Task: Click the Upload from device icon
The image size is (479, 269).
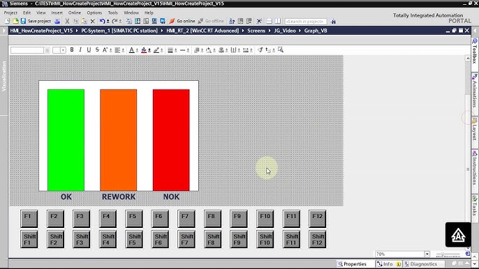Action: point(146,21)
